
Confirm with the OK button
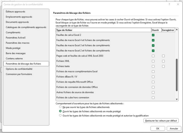coord(158,128)
